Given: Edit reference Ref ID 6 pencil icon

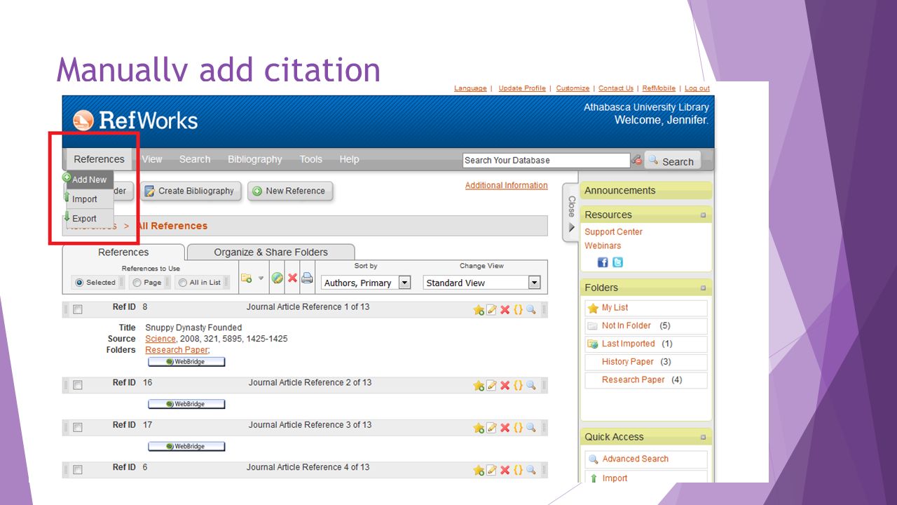Looking at the screenshot, I should click(x=492, y=470).
